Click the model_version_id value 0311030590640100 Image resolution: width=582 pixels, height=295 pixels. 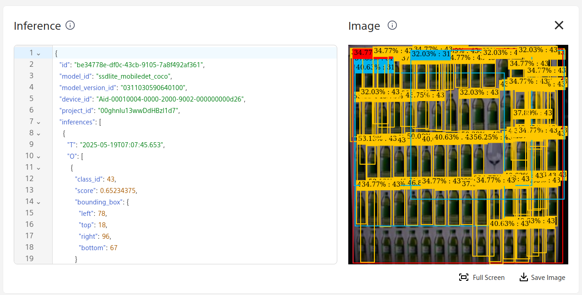(x=154, y=87)
